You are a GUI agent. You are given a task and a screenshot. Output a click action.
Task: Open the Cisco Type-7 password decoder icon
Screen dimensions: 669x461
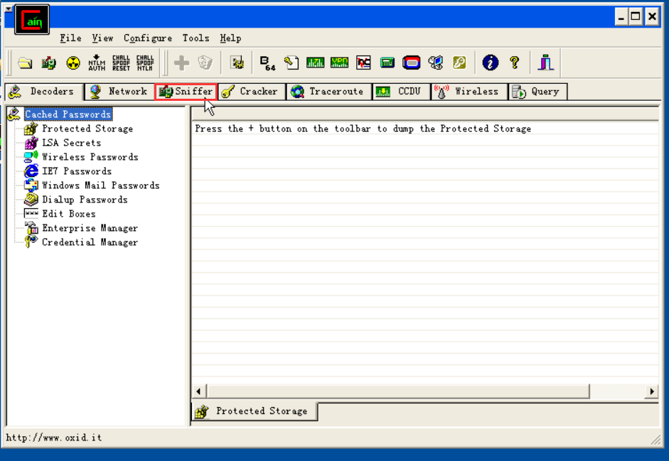pos(315,63)
